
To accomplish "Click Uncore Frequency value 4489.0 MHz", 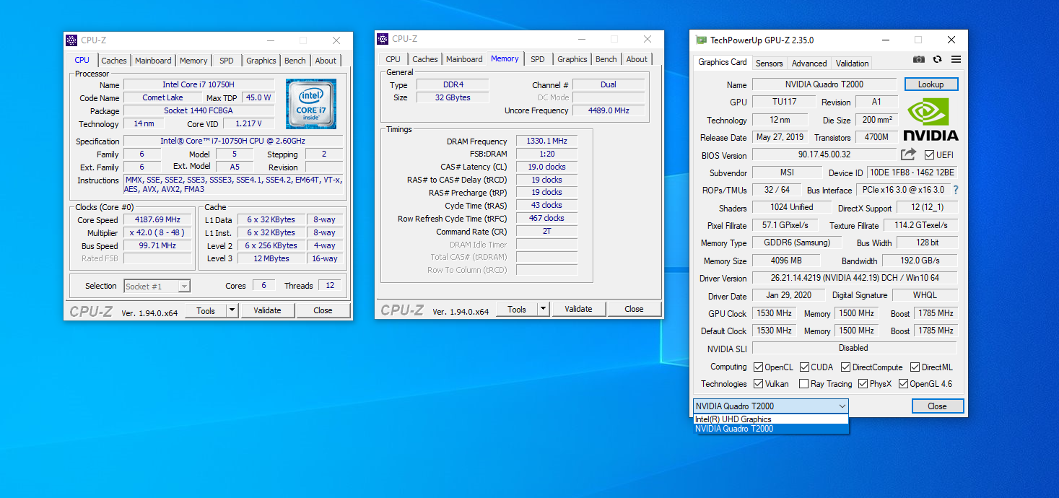I will (x=609, y=110).
